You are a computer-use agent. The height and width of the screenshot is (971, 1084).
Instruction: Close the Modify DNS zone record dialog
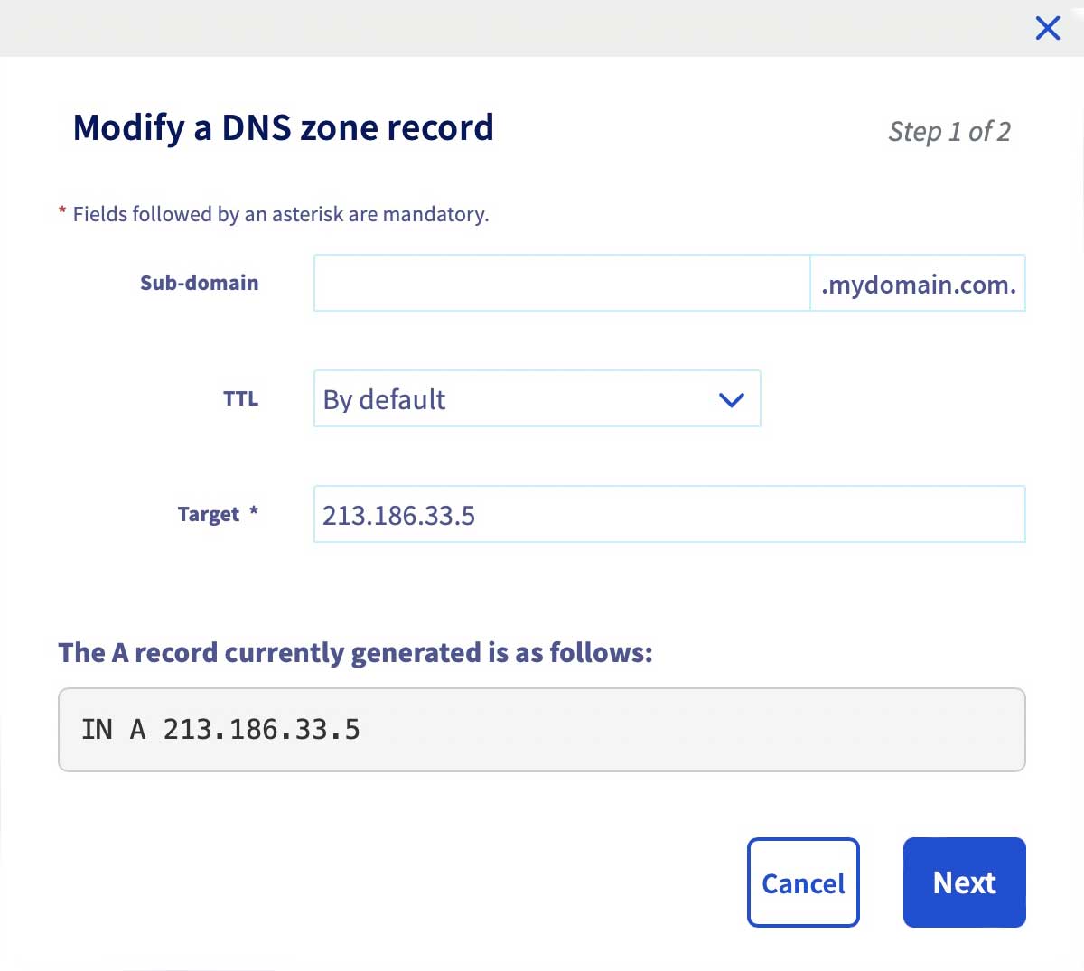click(x=1048, y=28)
